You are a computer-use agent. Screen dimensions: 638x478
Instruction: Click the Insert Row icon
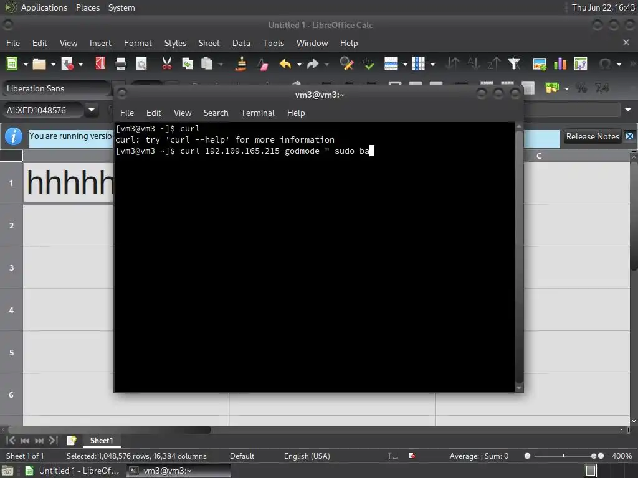coord(391,64)
